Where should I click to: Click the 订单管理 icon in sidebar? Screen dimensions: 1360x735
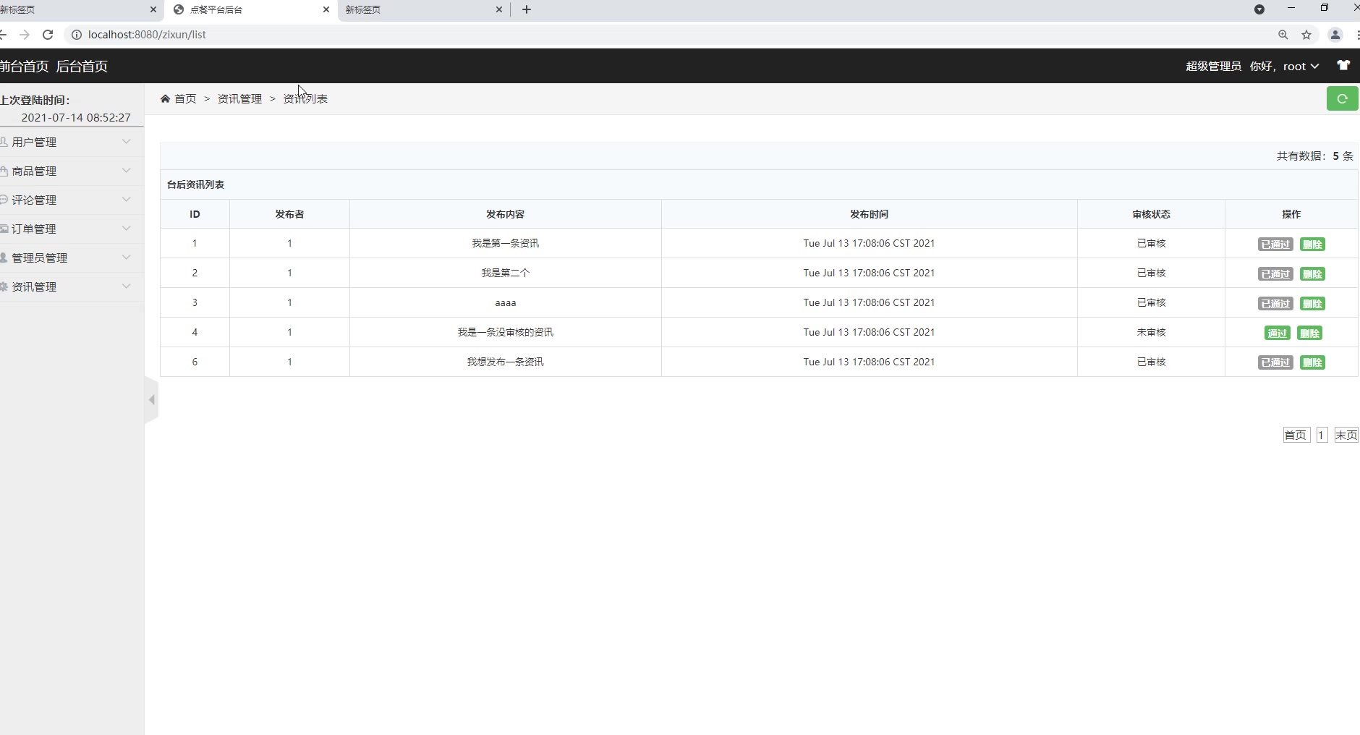(x=4, y=229)
